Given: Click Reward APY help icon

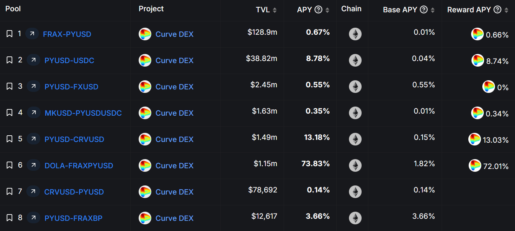Looking at the screenshot, I should 497,9.
